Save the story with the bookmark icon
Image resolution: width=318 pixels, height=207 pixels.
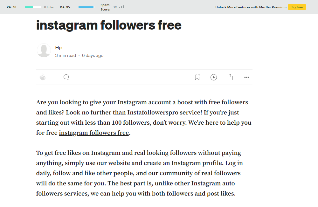(x=197, y=77)
